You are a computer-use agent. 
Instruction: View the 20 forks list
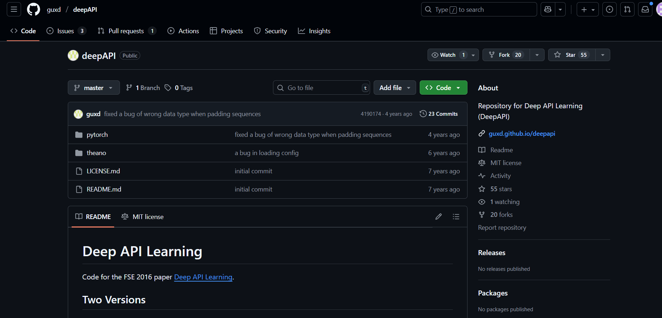(x=501, y=215)
